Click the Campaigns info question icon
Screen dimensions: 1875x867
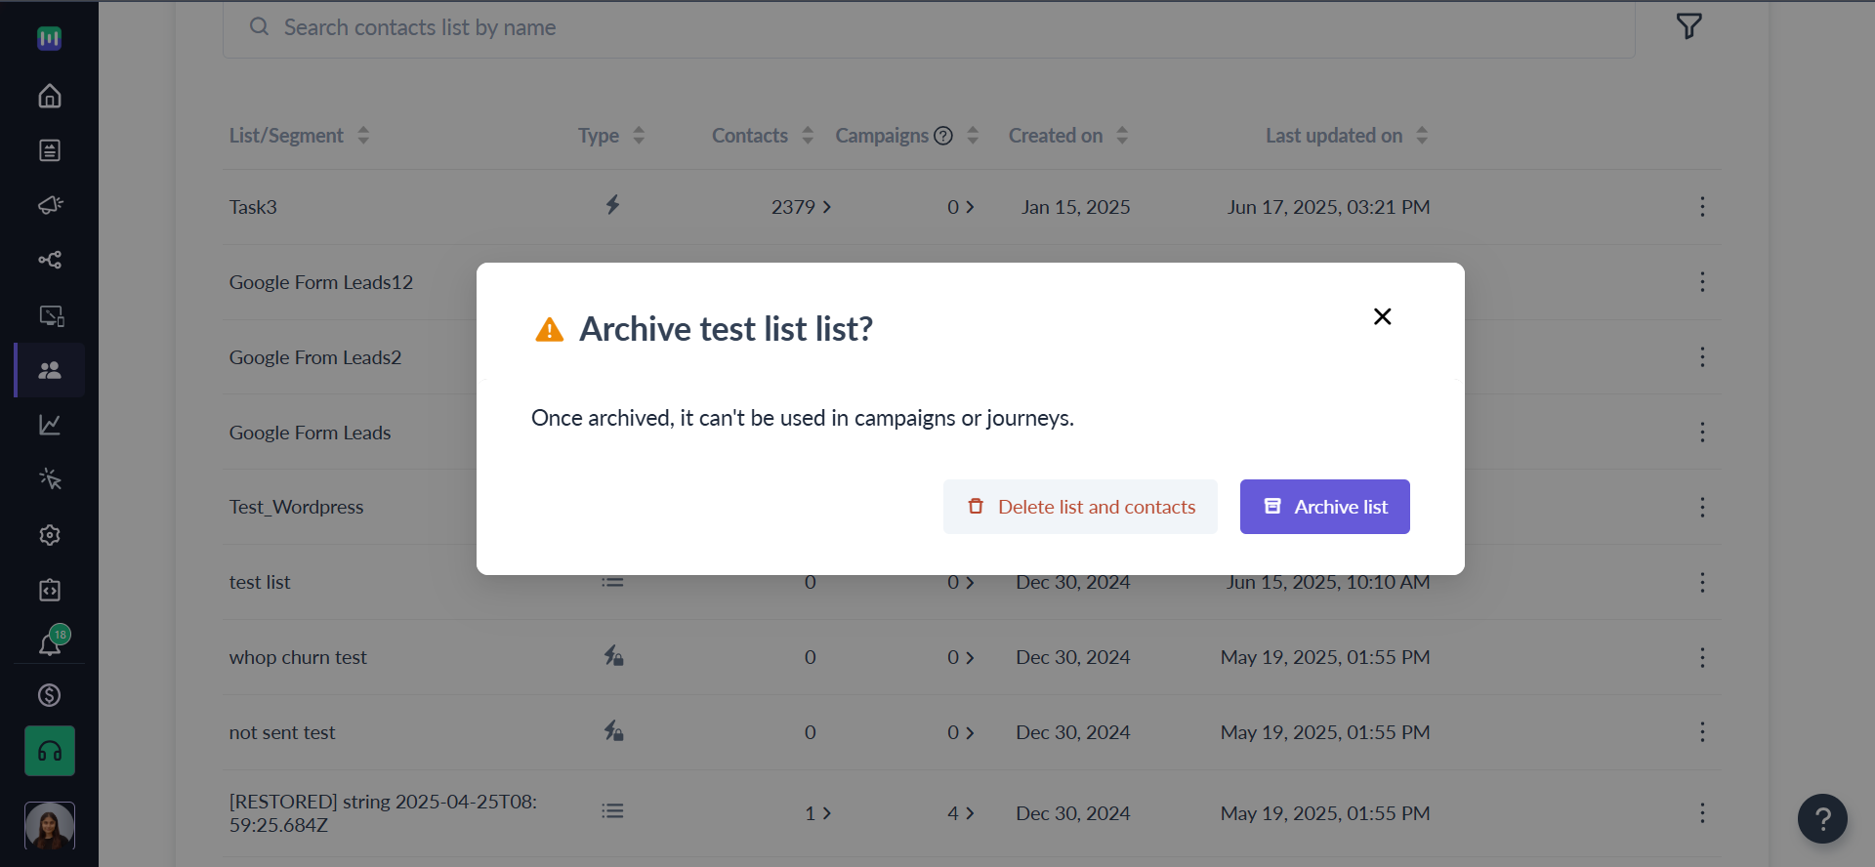[x=943, y=136]
